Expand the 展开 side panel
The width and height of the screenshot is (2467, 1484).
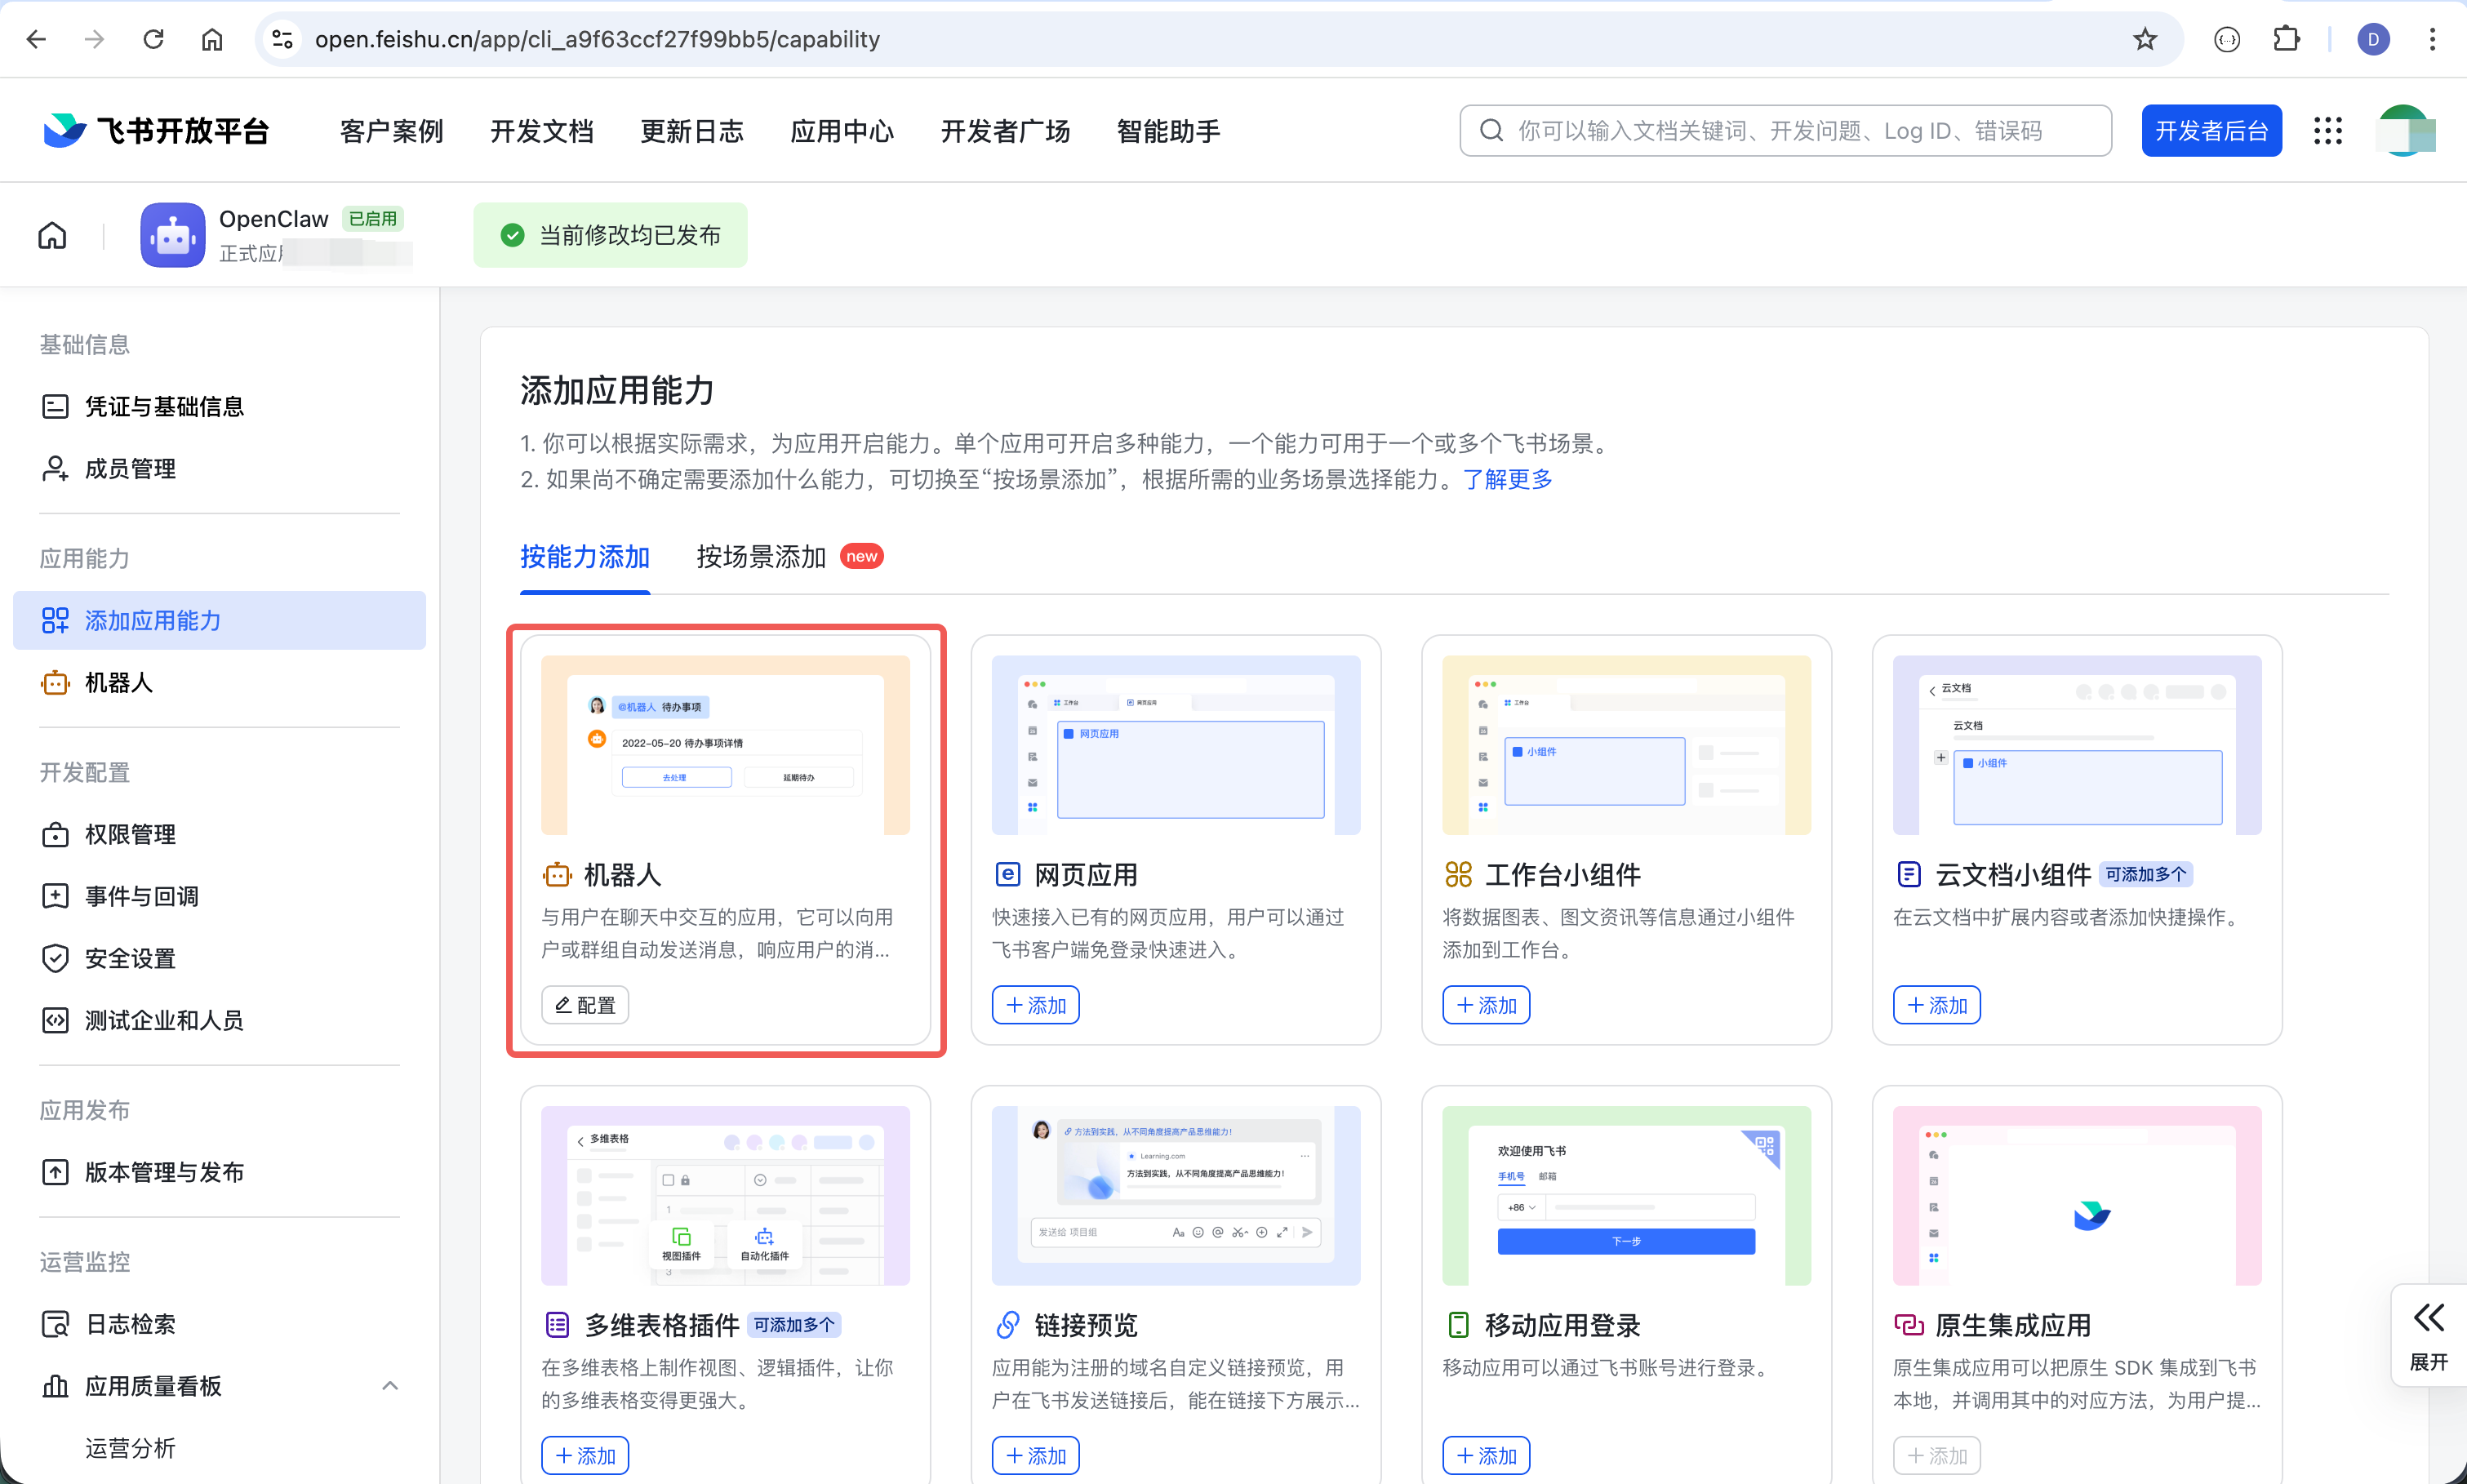[x=2428, y=1336]
